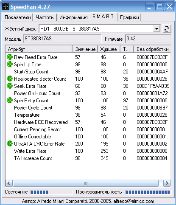Click raw value 000000000AAF
This screenshot has width=176, height=205.
[152, 71]
